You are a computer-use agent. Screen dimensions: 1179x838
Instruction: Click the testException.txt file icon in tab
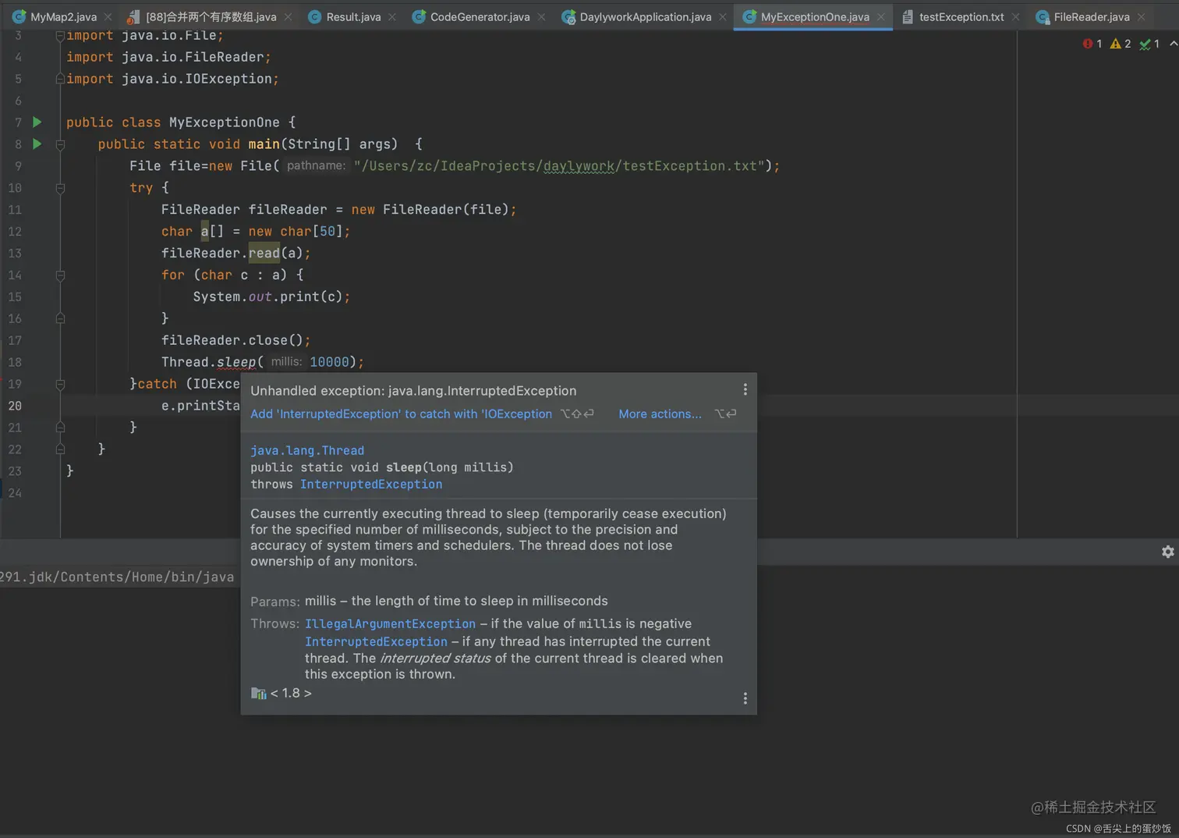(x=908, y=16)
